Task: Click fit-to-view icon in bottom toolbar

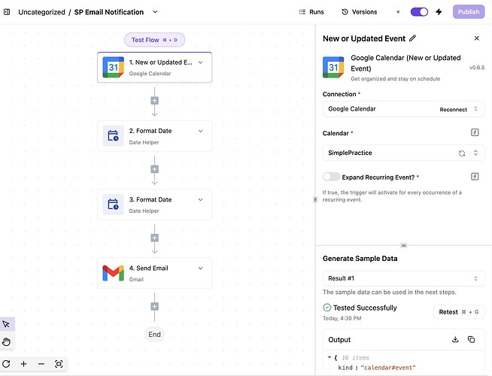Action: point(59,364)
